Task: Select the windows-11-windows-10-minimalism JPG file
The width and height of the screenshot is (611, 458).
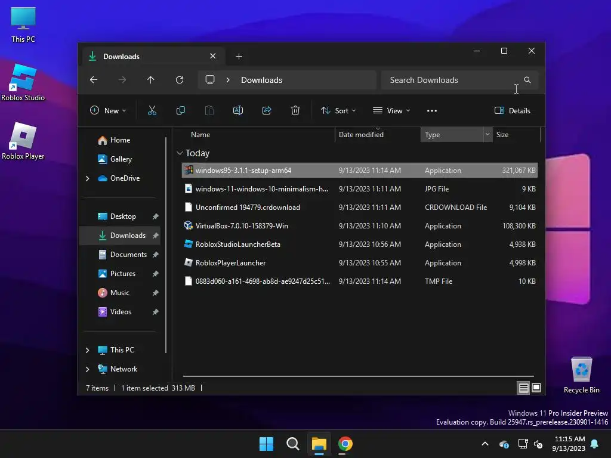Action: (360, 189)
